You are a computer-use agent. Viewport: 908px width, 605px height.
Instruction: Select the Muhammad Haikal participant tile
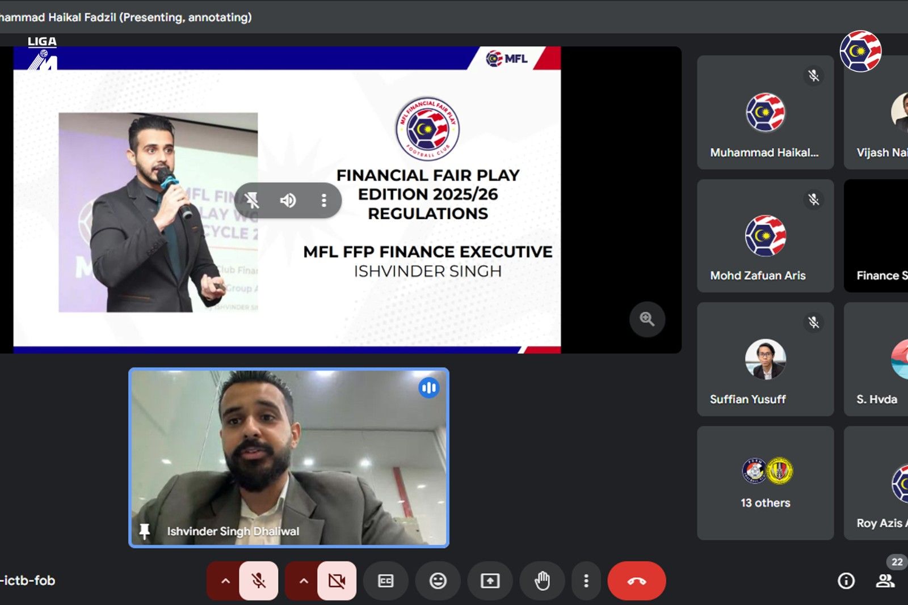point(766,112)
